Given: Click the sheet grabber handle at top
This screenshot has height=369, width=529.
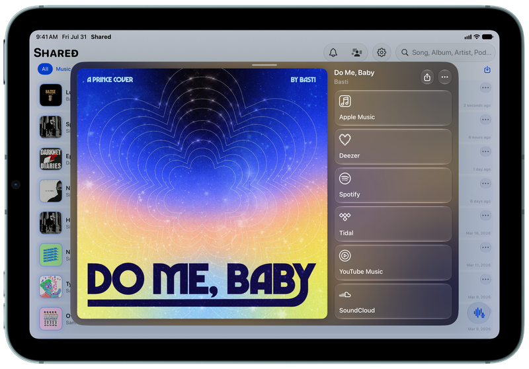Looking at the screenshot, I should pos(264,65).
